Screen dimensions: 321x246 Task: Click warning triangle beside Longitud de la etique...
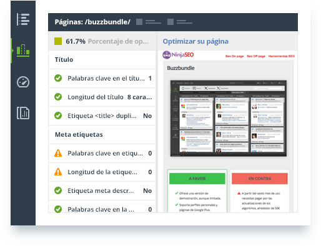click(x=58, y=172)
